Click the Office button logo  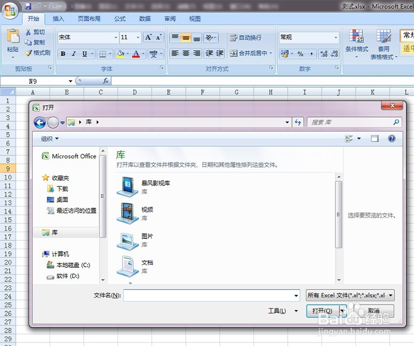click(10, 10)
